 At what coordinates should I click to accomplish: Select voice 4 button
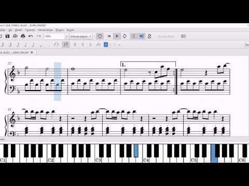point(119,45)
